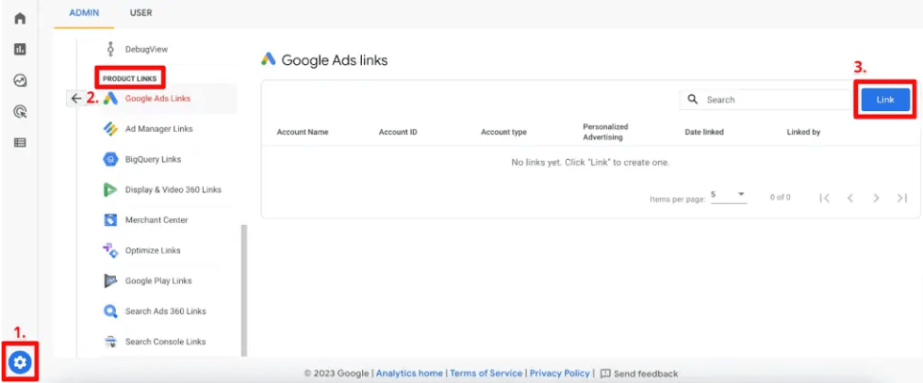Jump to the first page of results
Viewport: 923px width, 383px height.
pos(824,198)
